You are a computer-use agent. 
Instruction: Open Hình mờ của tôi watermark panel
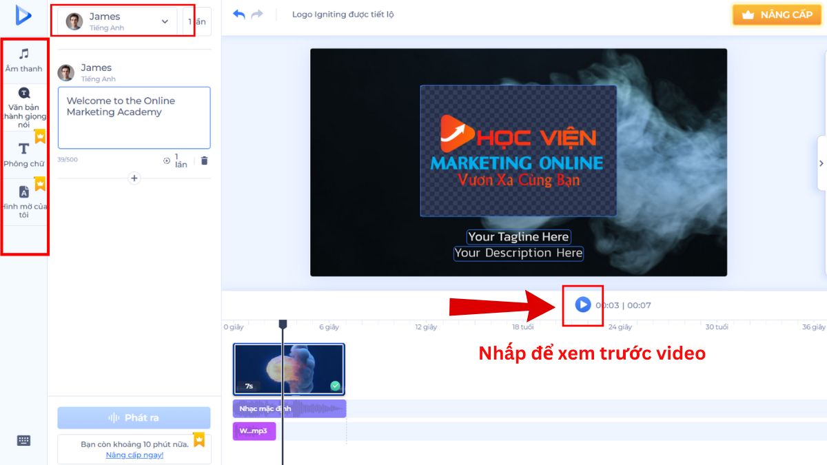click(x=24, y=202)
